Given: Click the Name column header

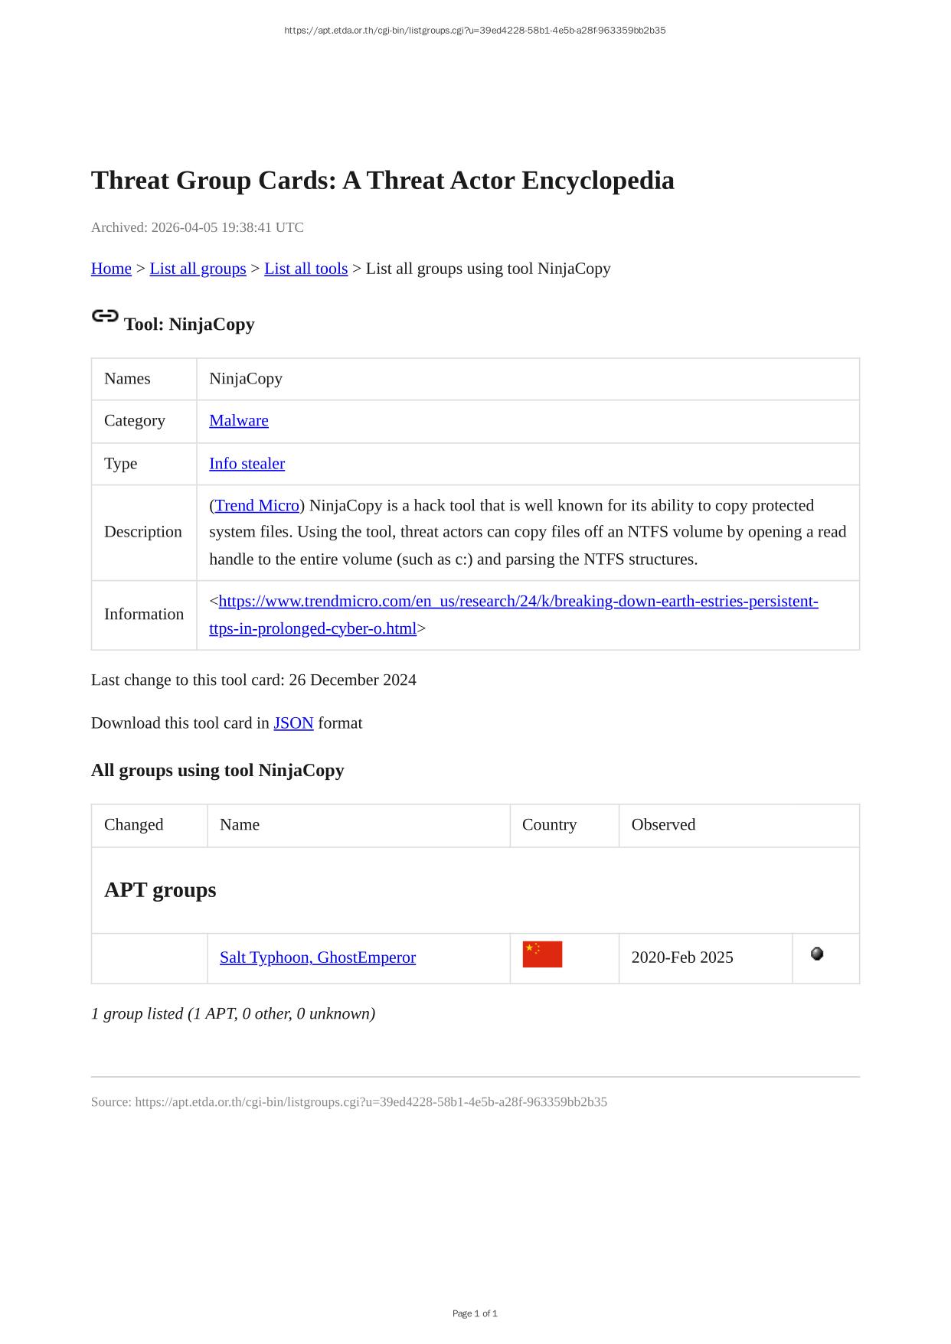Looking at the screenshot, I should [239, 824].
